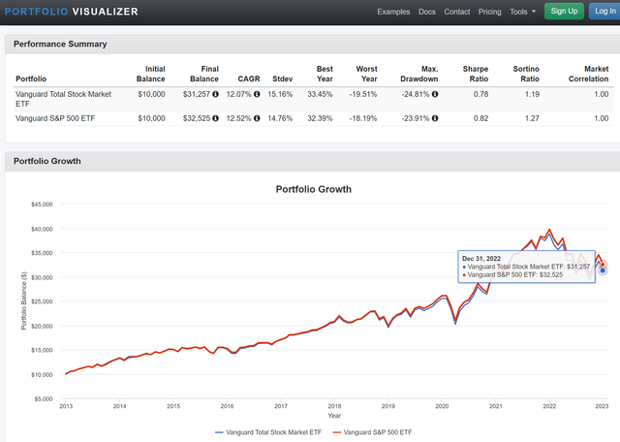Open the Docs link

427,12
